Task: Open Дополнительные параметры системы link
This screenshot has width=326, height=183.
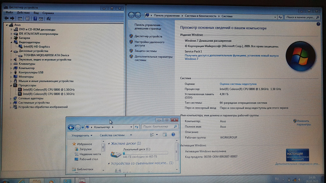Action: (x=154, y=58)
